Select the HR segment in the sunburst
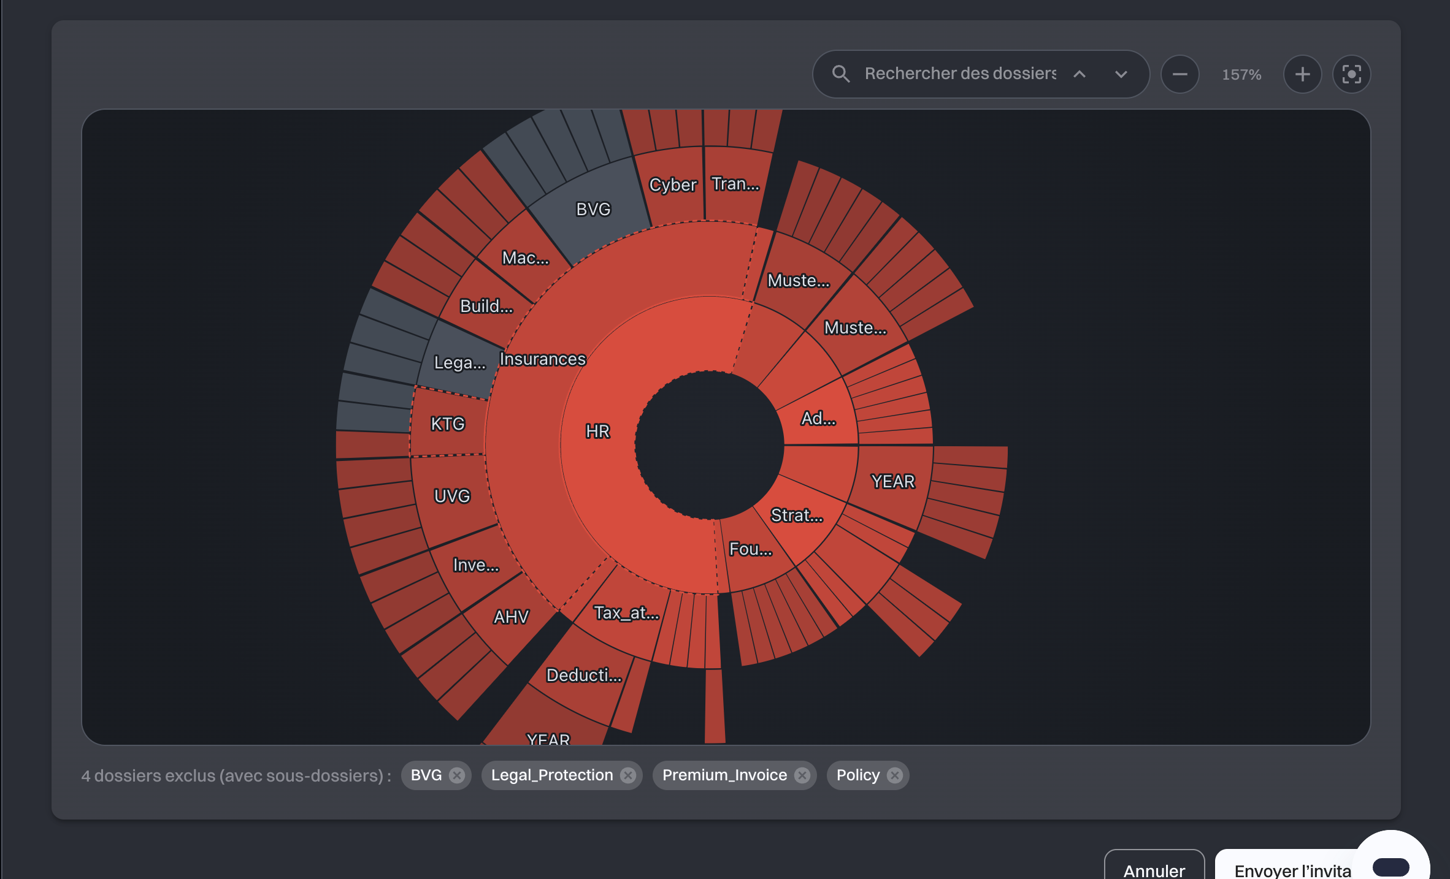The width and height of the screenshot is (1450, 879). (x=597, y=431)
